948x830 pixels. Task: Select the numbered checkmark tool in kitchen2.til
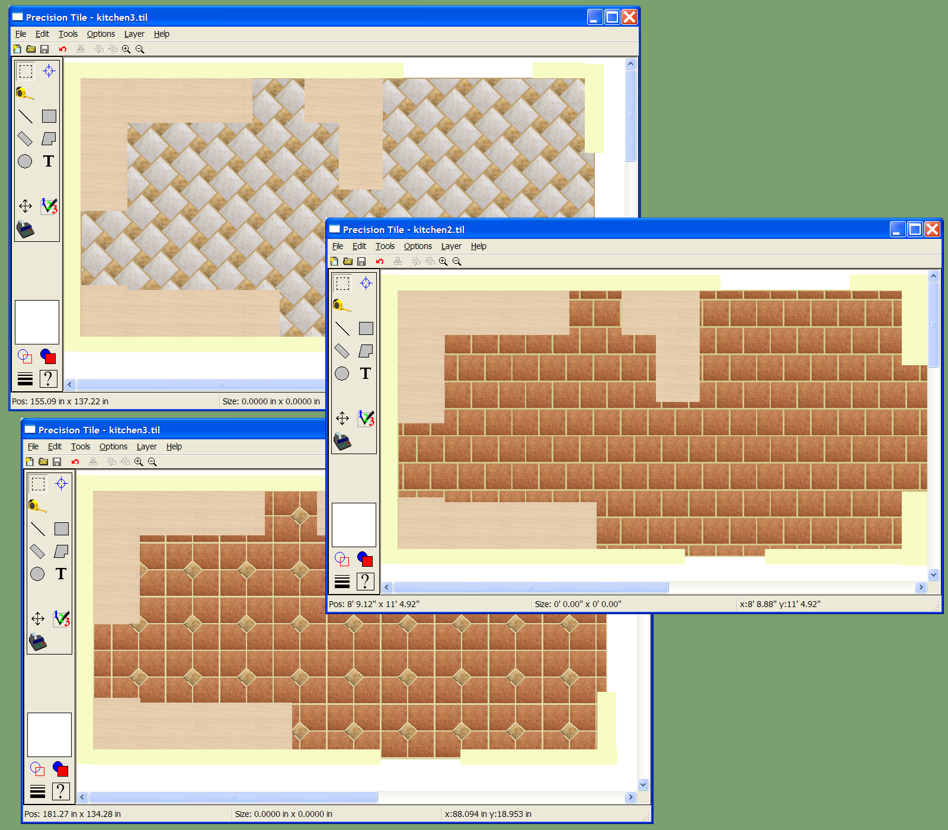366,419
